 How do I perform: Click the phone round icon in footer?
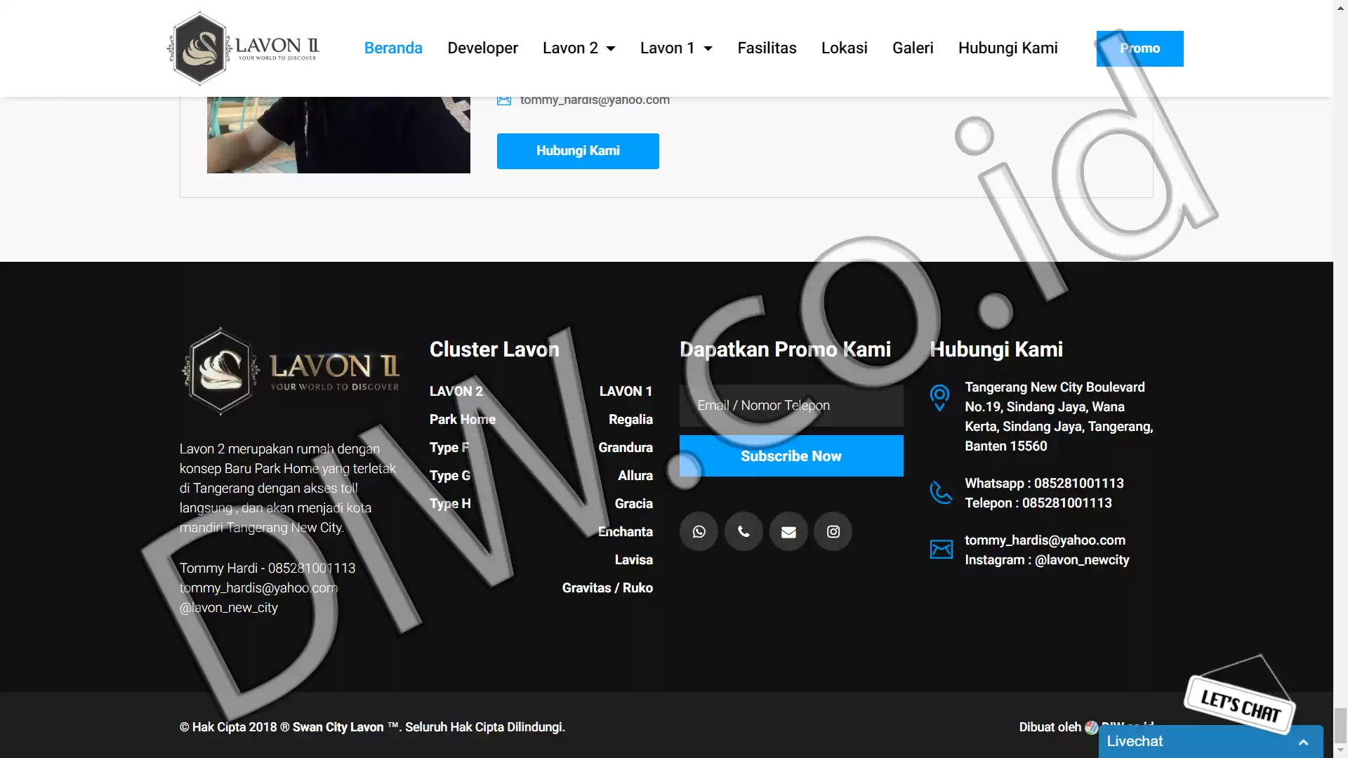click(x=744, y=531)
